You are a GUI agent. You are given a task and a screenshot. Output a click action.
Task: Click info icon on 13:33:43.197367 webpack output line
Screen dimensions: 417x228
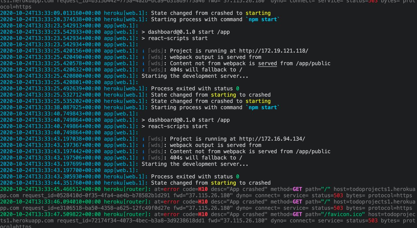[x=144, y=145]
